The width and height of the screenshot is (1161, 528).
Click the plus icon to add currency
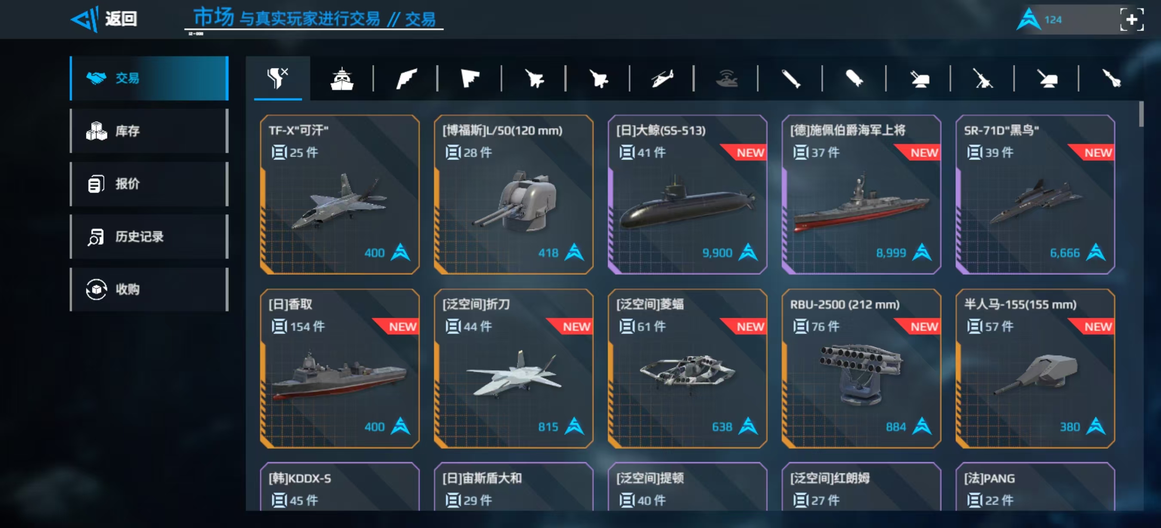1132,19
